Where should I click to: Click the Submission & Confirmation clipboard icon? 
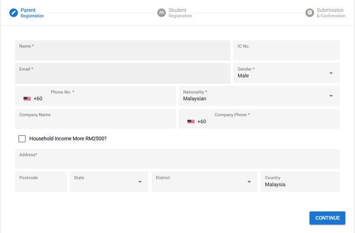[x=310, y=13]
